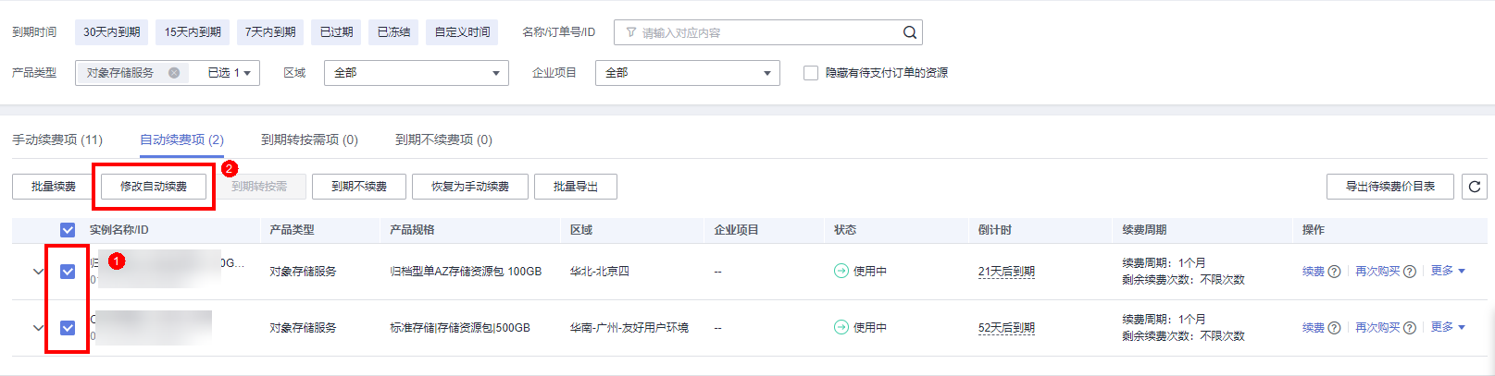Viewport: 1495px width, 376px height.
Task: Switch to 手动续费项 tab
Action: (57, 139)
